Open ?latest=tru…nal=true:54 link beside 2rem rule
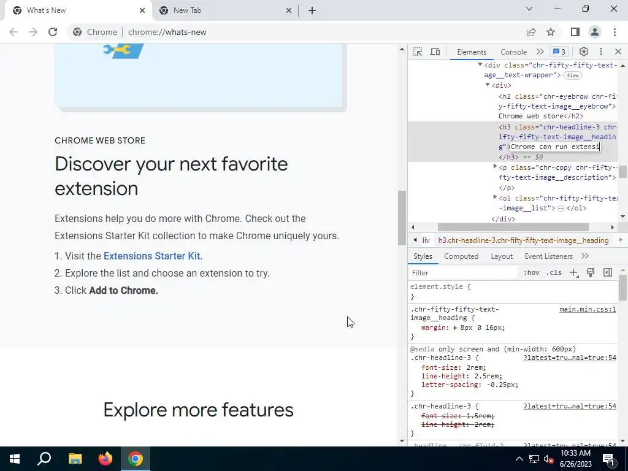 (x=570, y=358)
